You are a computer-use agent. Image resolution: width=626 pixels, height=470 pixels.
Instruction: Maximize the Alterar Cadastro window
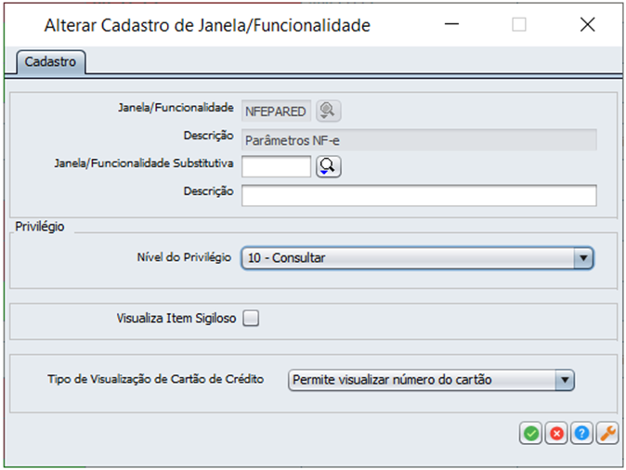519,25
